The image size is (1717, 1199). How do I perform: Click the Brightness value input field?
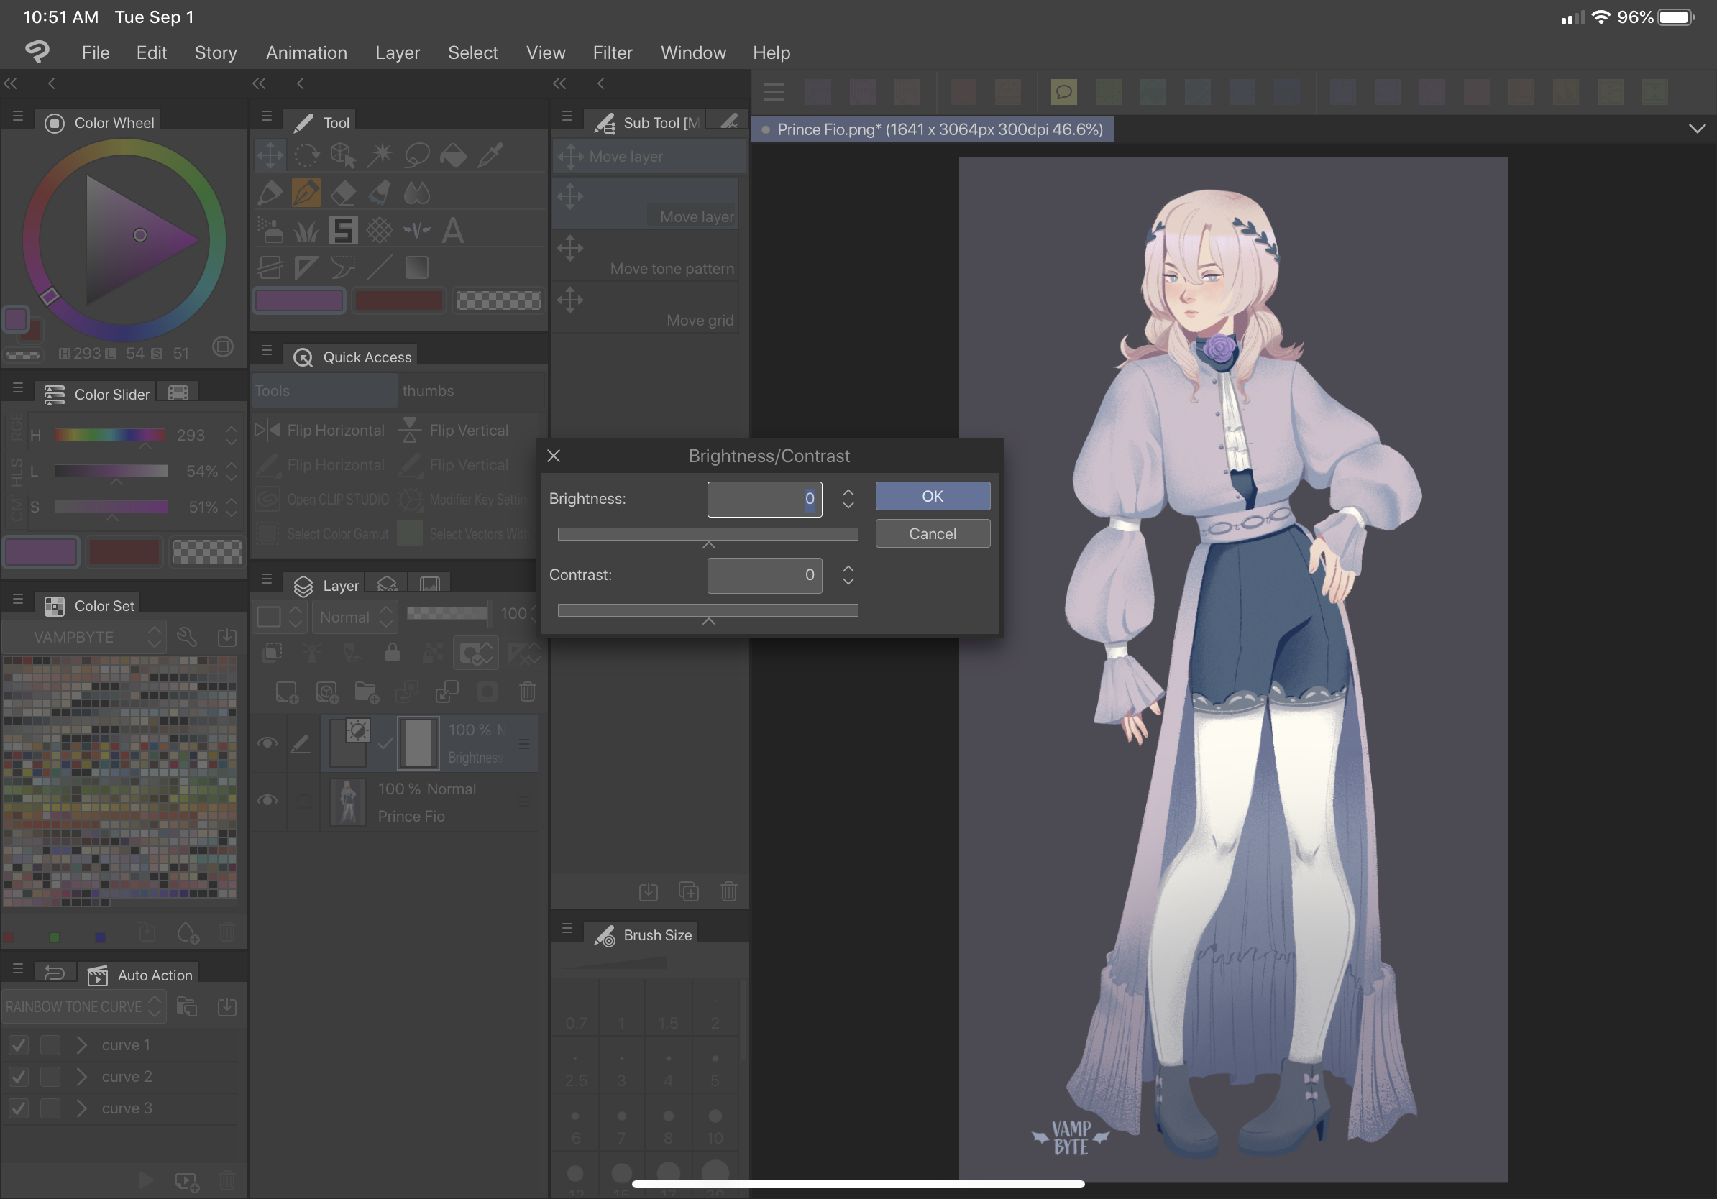pos(764,499)
